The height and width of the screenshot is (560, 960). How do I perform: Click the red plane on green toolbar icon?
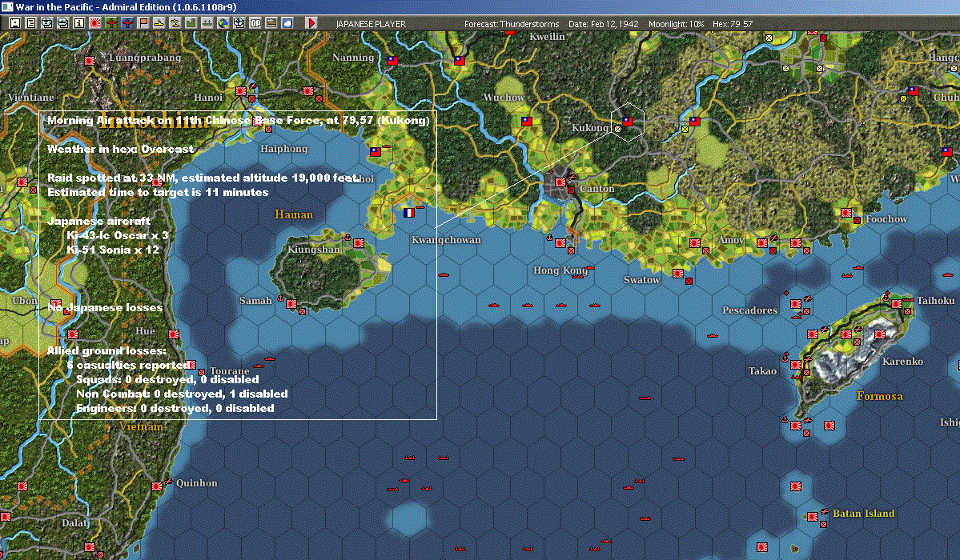pos(110,23)
